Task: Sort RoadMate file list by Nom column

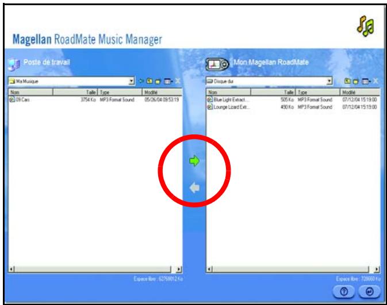Action: [x=228, y=92]
